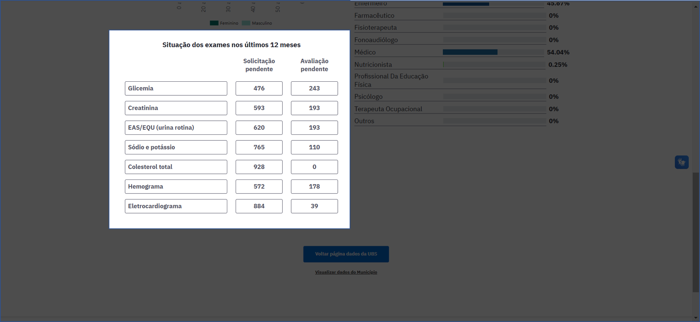This screenshot has width=700, height=322.
Task: Click Eletrocardiograma's 39 pending evaluation value
Action: [314, 206]
